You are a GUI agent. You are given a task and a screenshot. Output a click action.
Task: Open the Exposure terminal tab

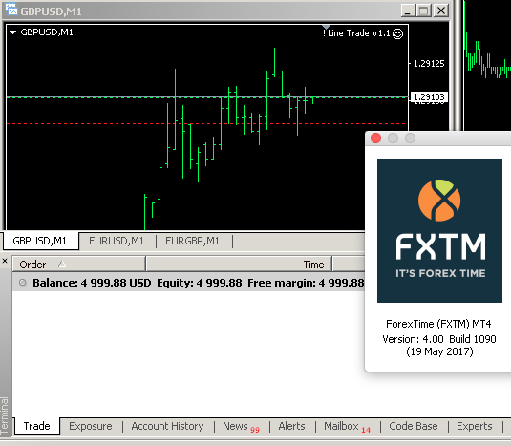click(x=91, y=426)
